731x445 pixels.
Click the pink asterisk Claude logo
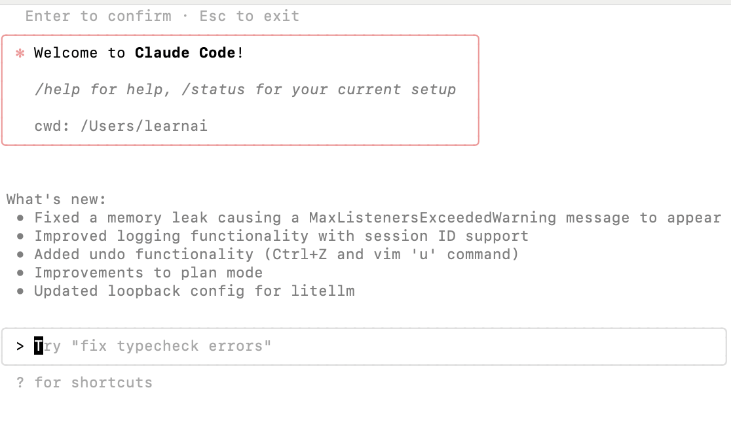20,53
